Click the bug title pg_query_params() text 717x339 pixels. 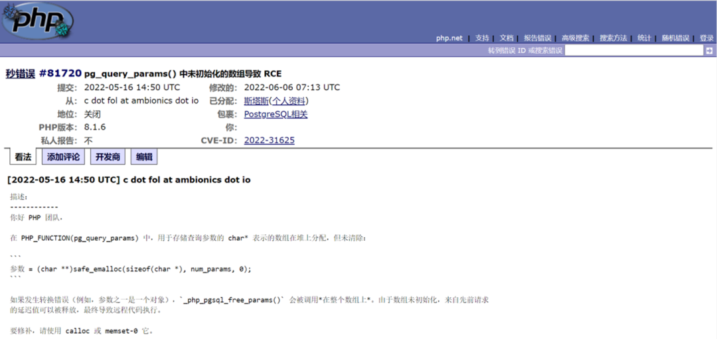pyautogui.click(x=183, y=74)
